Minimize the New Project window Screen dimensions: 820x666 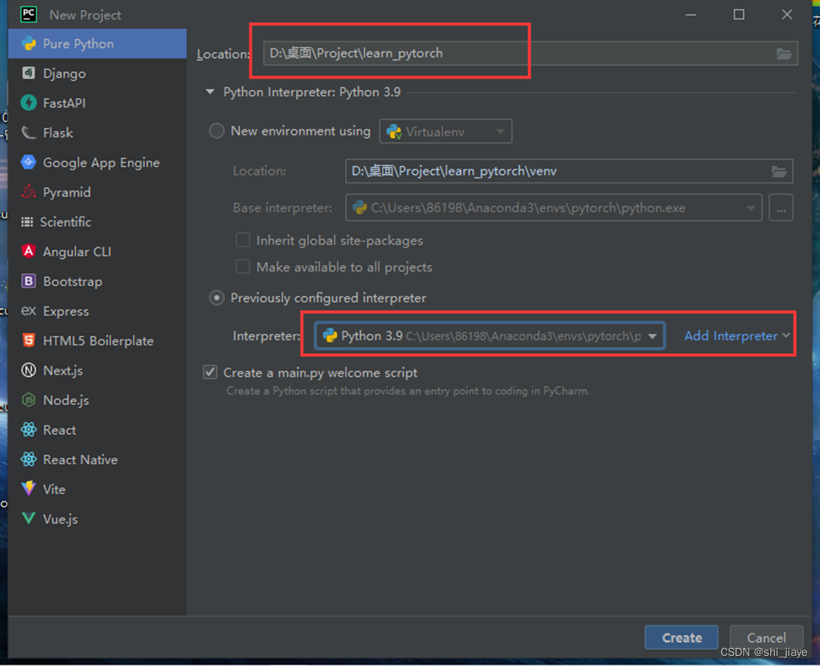[x=690, y=15]
